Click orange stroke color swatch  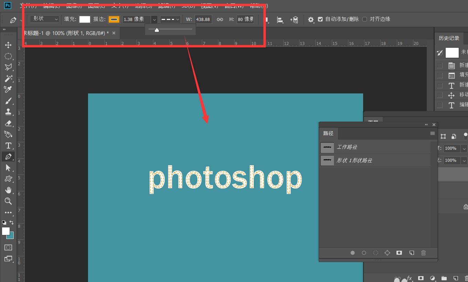(x=114, y=20)
